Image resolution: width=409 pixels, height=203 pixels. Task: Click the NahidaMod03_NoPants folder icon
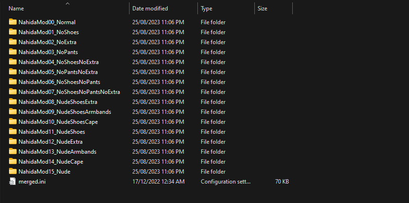click(x=13, y=52)
